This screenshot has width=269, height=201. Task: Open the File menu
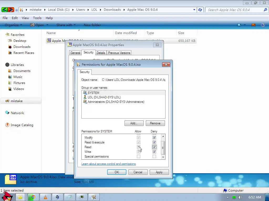click(x=5, y=18)
